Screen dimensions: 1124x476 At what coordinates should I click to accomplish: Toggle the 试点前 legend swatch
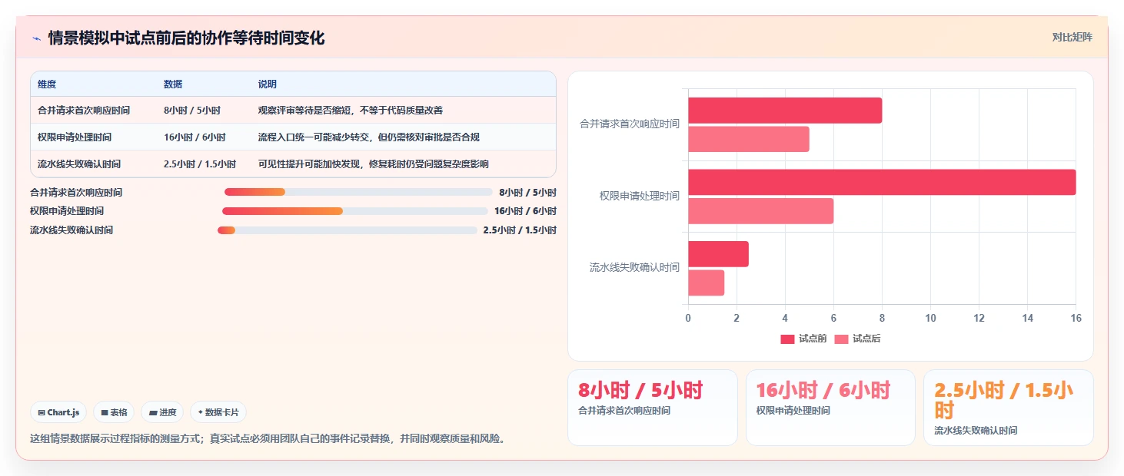[787, 339]
